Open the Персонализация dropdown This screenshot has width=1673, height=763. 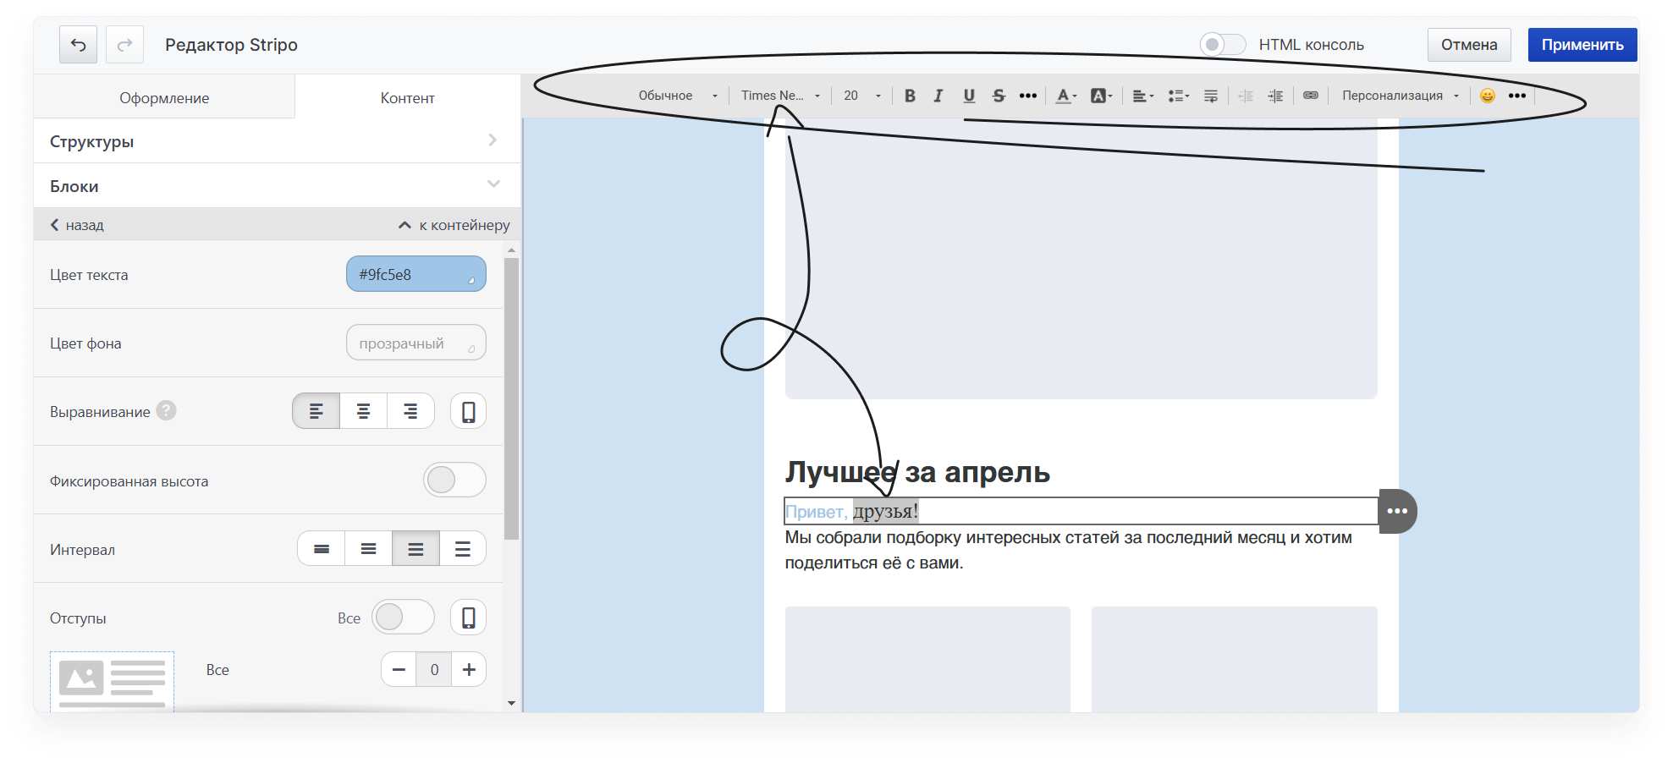click(x=1401, y=96)
